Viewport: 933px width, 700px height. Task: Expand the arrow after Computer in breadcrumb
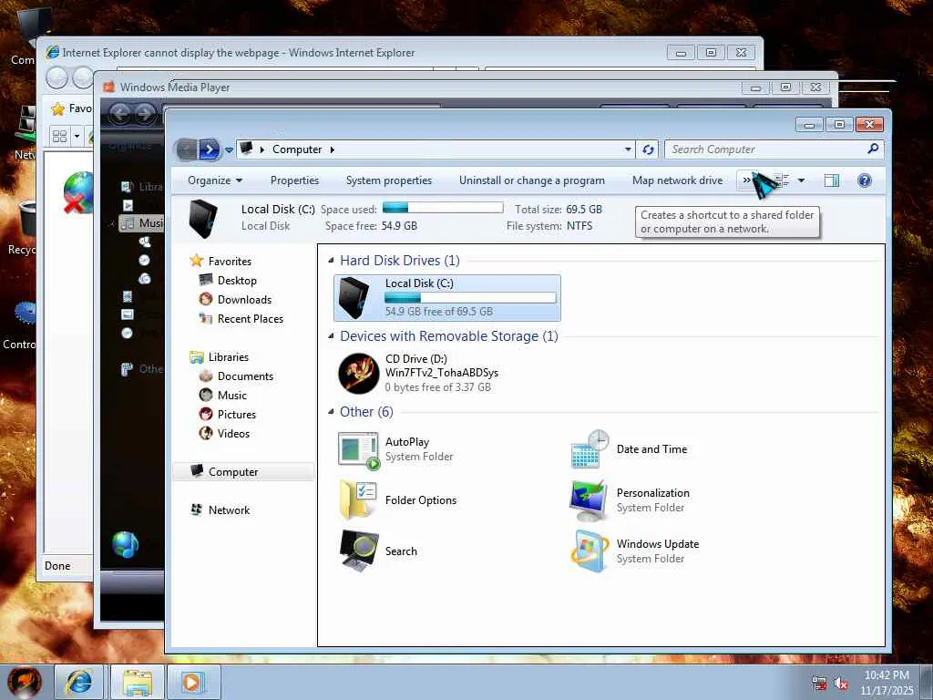(332, 149)
